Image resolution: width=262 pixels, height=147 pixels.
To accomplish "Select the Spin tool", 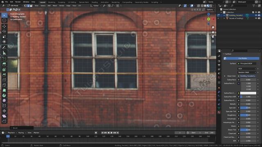I will tap(4, 95).
